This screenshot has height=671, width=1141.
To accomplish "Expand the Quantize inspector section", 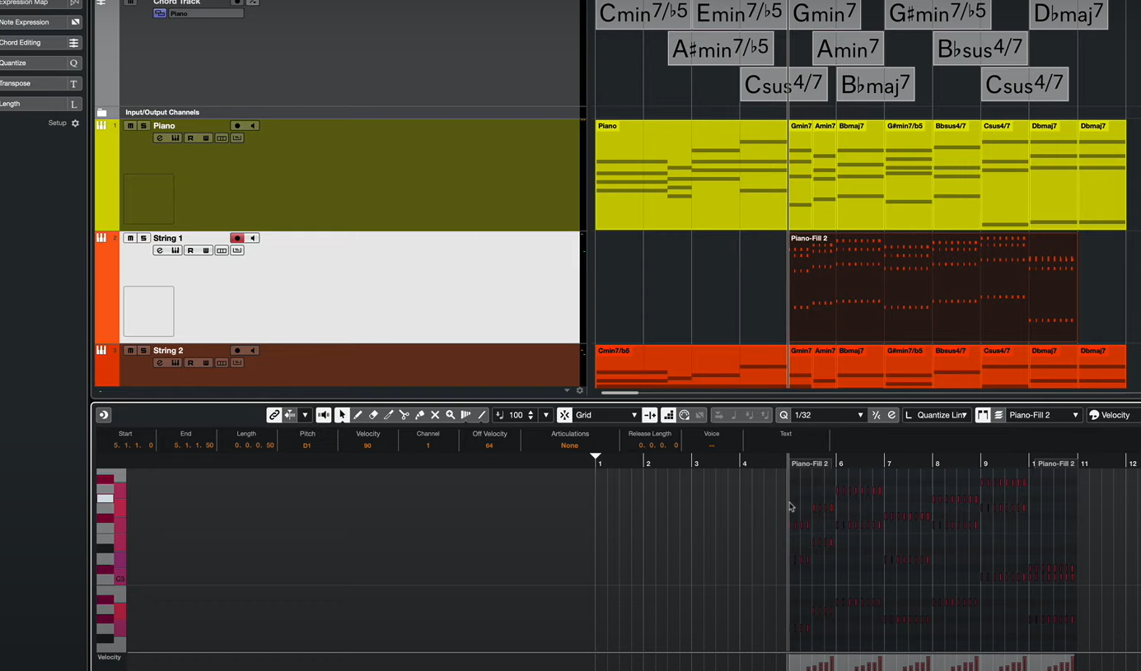I will point(40,63).
